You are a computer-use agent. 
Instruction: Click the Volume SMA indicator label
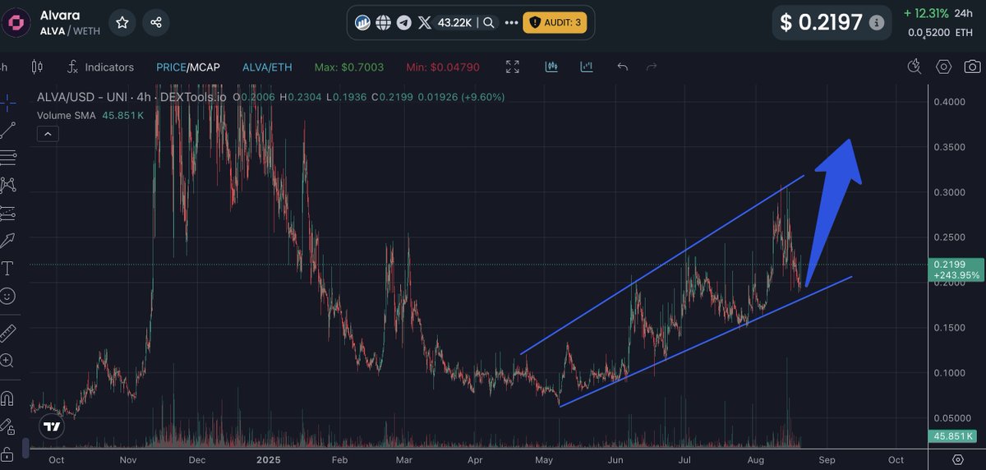[x=68, y=115]
